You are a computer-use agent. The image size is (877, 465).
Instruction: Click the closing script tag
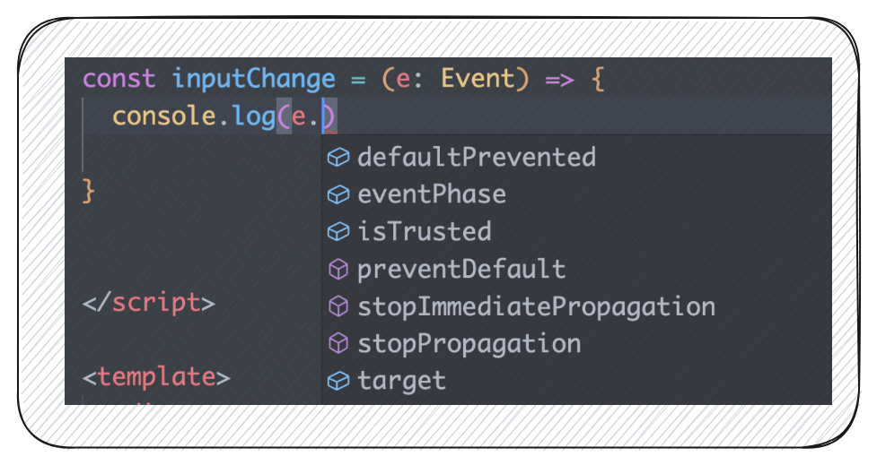point(149,302)
